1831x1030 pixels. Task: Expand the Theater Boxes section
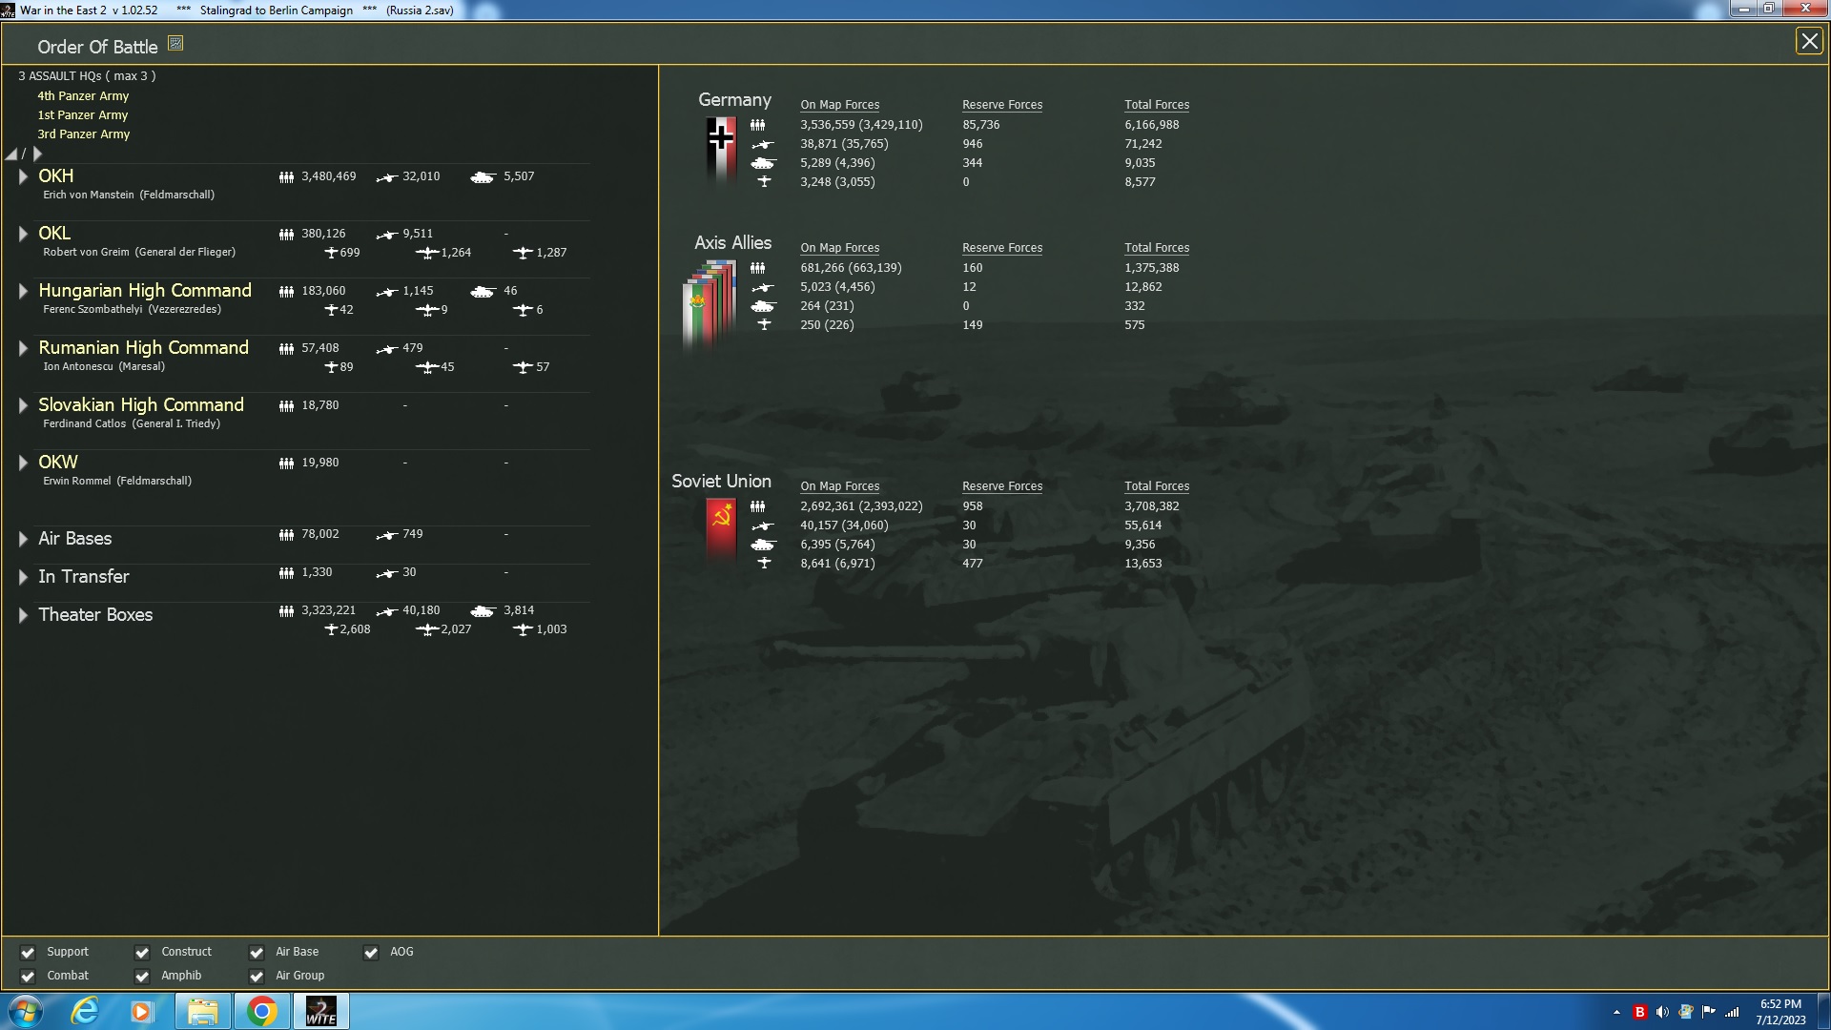click(23, 615)
